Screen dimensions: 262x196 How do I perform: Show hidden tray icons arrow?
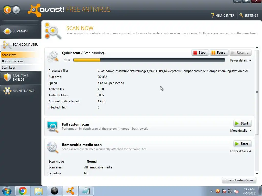click(x=211, y=191)
